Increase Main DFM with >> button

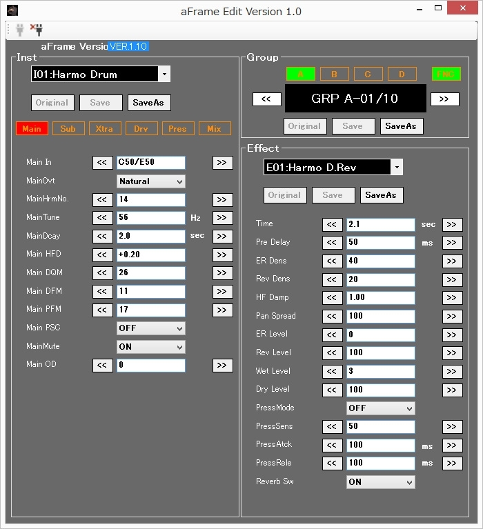click(x=222, y=292)
